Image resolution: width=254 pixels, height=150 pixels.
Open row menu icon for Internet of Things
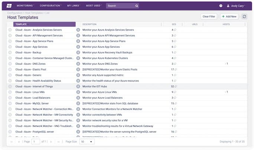click(x=78, y=86)
